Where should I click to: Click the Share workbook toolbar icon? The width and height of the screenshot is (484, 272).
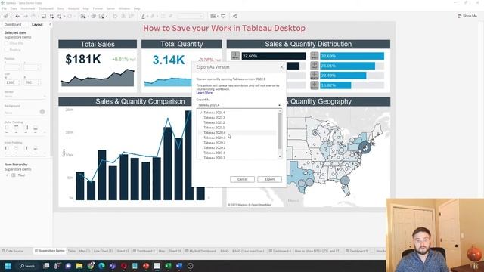coord(235,16)
